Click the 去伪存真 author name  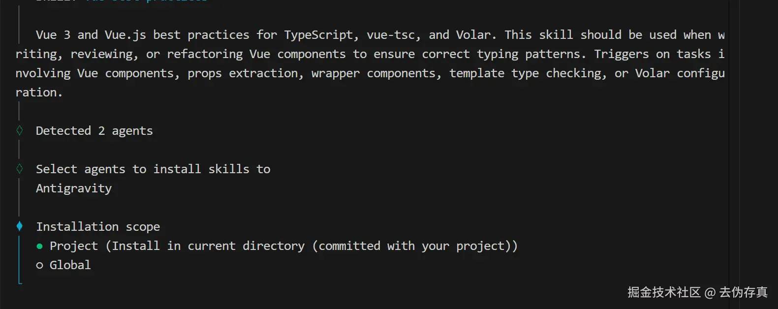(743, 292)
